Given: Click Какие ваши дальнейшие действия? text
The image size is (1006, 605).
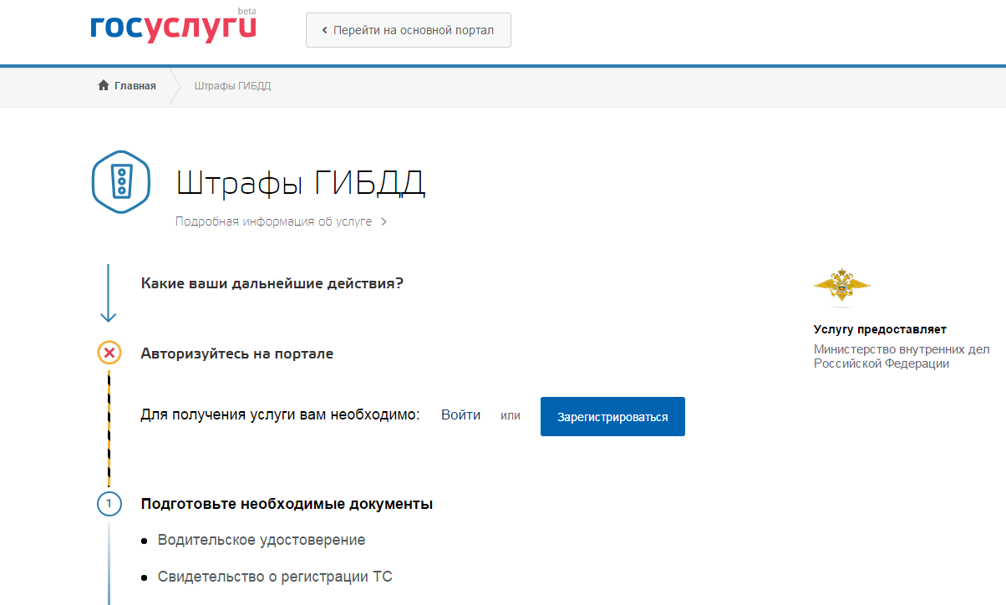Looking at the screenshot, I should 272,283.
